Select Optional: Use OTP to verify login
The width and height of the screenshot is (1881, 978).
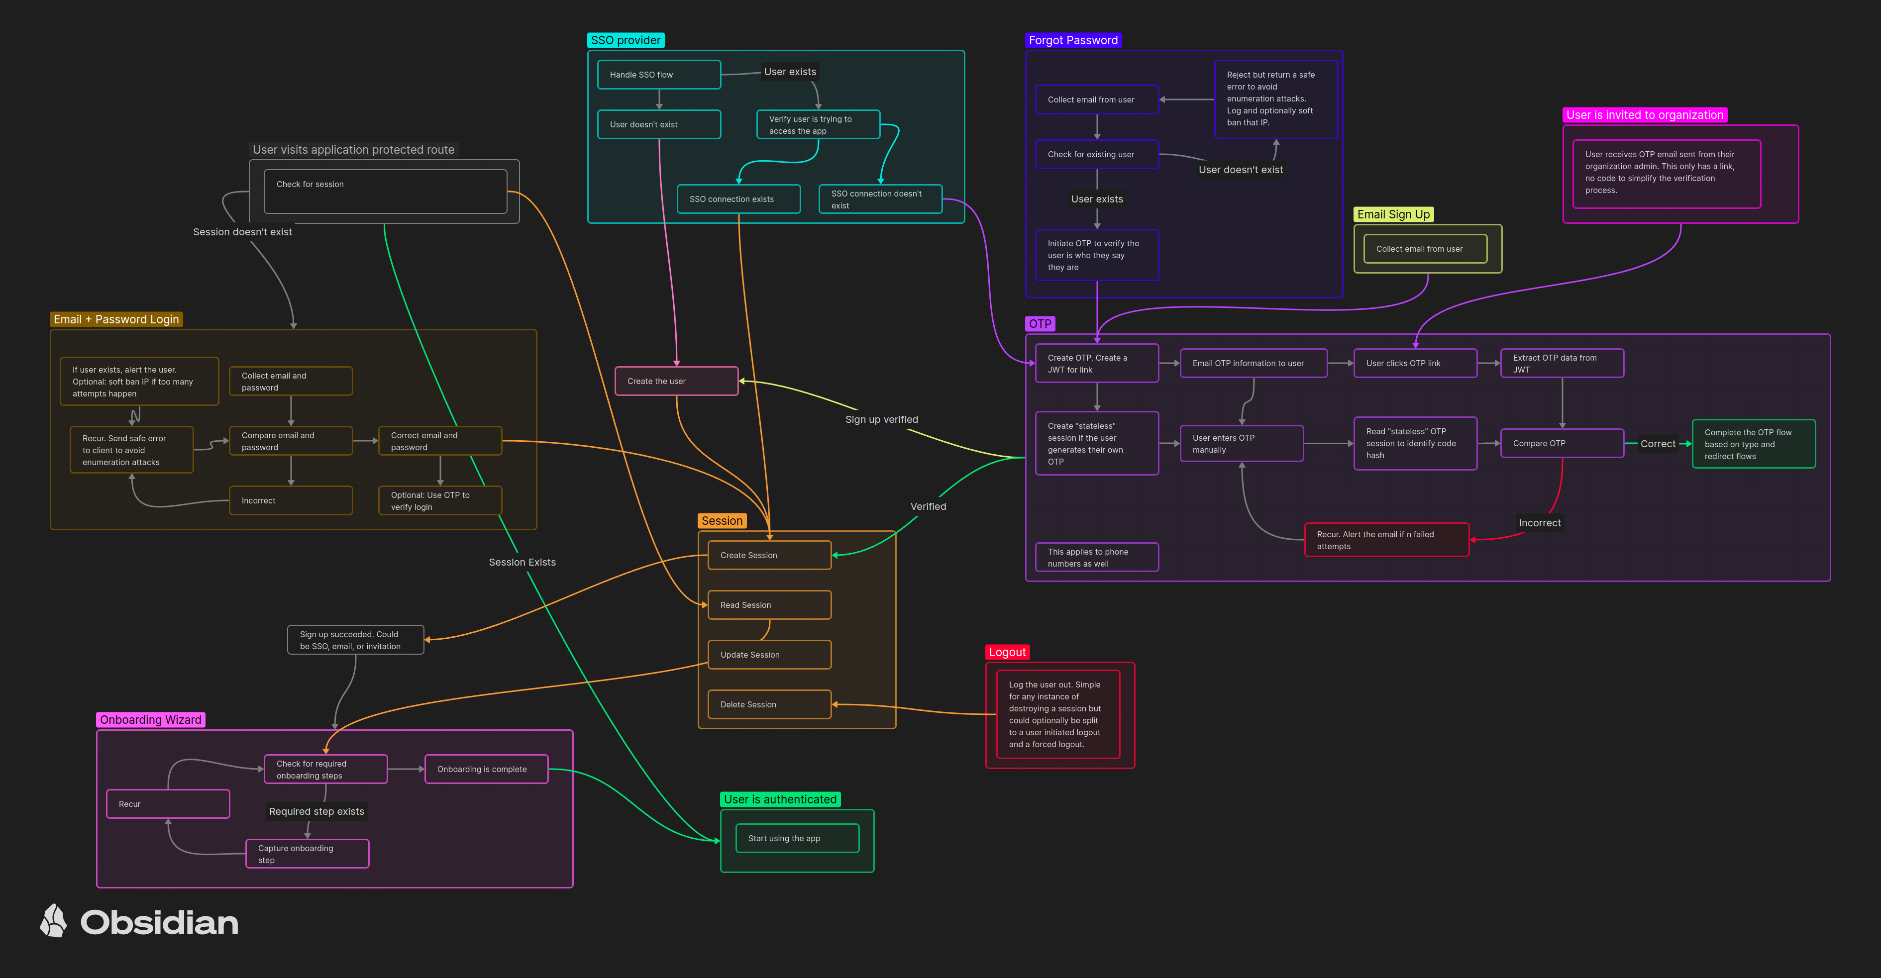439,500
